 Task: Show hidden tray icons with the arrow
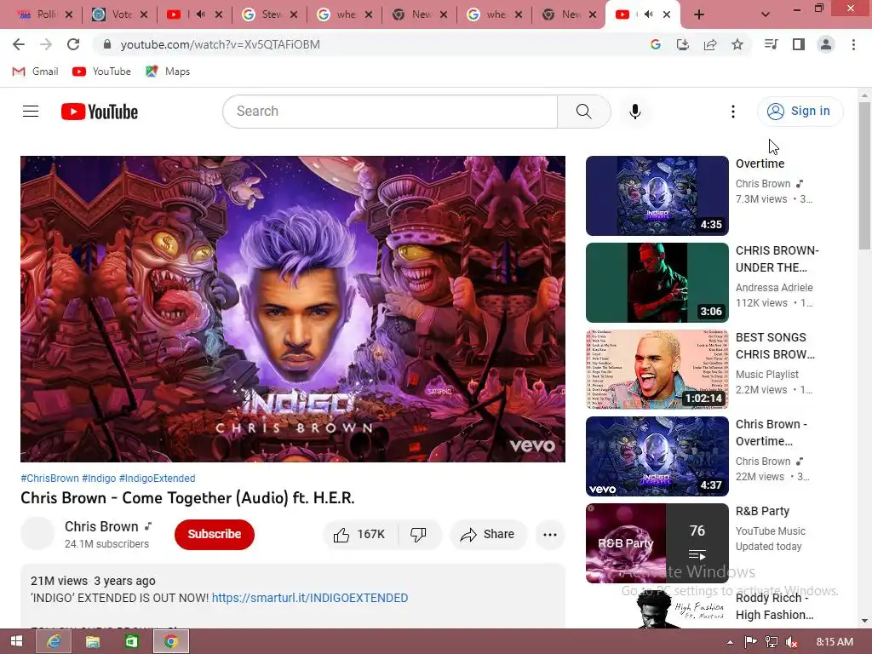(x=730, y=642)
